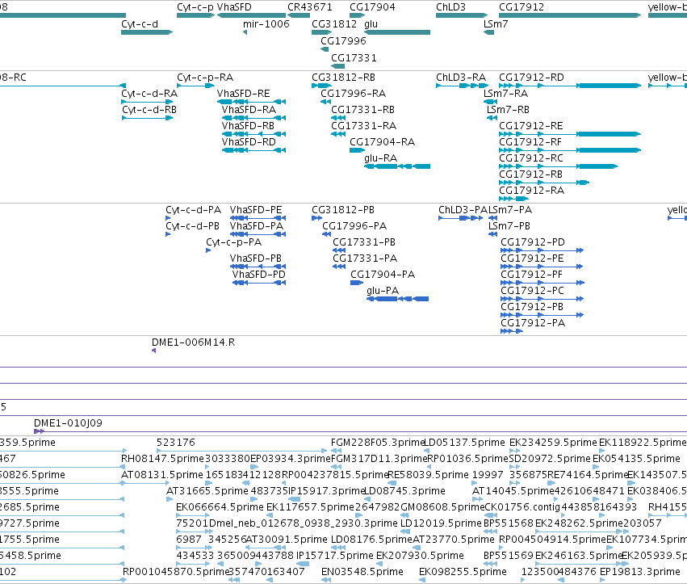Select transcript CG17912-RD
The width and height of the screenshot is (687, 584).
point(570,86)
